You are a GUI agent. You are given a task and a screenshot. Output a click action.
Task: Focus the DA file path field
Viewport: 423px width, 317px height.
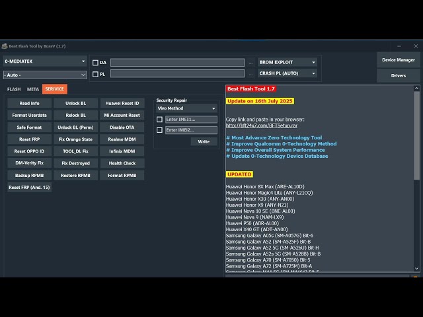tap(178, 63)
